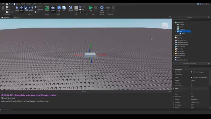Click the Color property swatch
211x119 pixels.
192,78
